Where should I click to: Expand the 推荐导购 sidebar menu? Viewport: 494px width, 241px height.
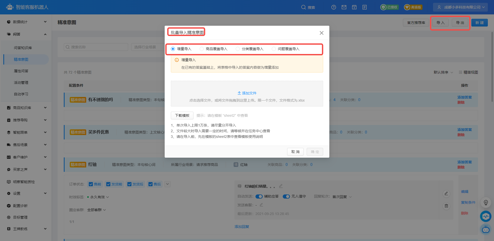coord(45,120)
